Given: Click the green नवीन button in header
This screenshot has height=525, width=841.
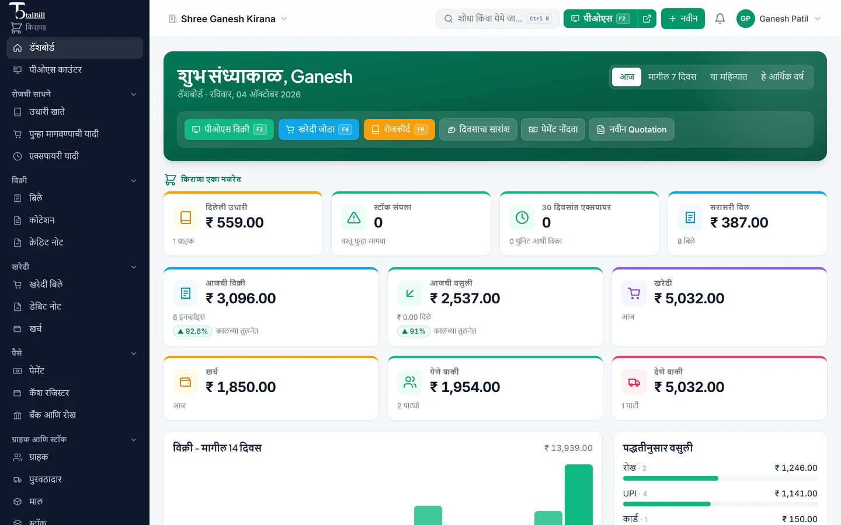Looking at the screenshot, I should point(683,19).
